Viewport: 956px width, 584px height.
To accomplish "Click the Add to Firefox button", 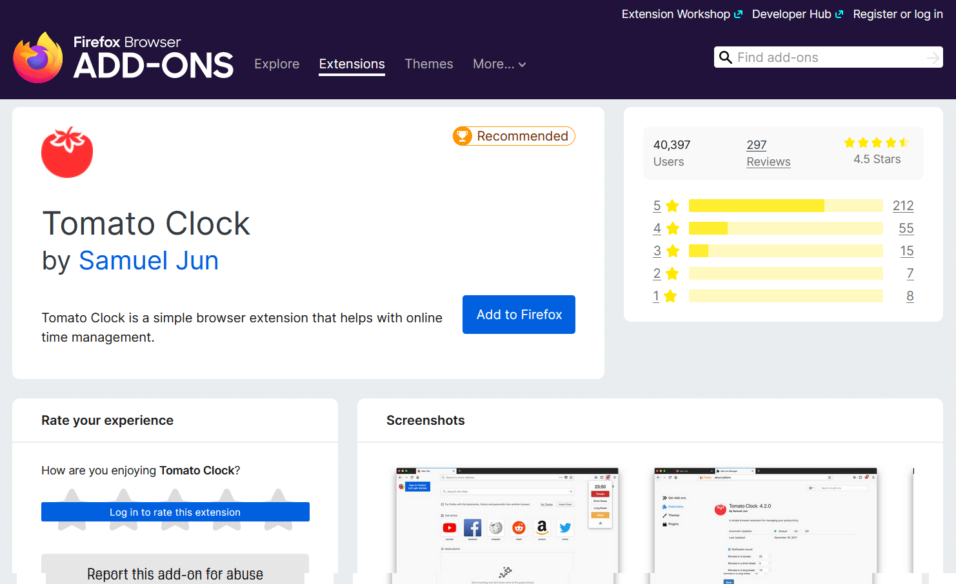I will (x=519, y=315).
